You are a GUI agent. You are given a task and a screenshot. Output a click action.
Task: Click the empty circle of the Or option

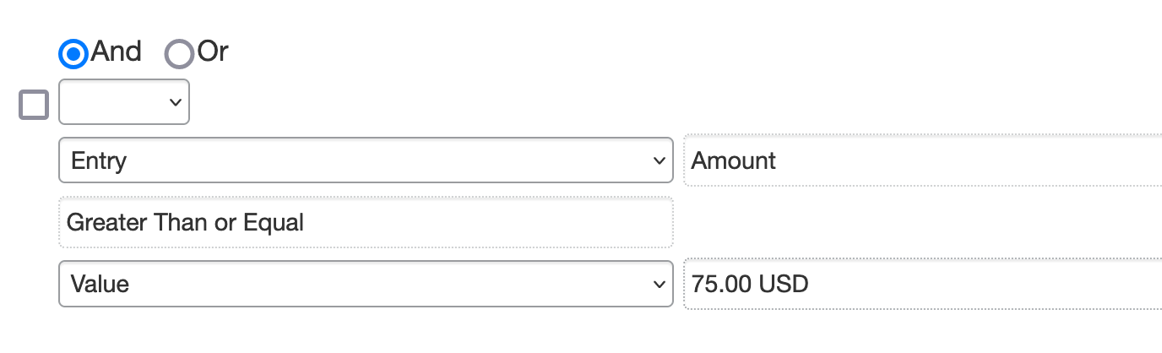coord(179,54)
